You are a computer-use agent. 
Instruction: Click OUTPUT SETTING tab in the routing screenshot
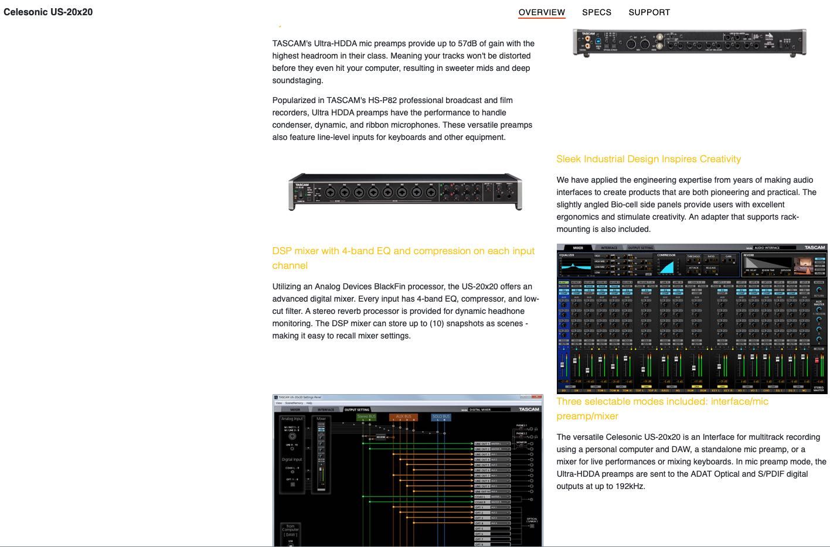357,410
